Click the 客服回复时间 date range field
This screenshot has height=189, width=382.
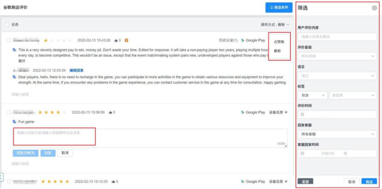coord(337,153)
